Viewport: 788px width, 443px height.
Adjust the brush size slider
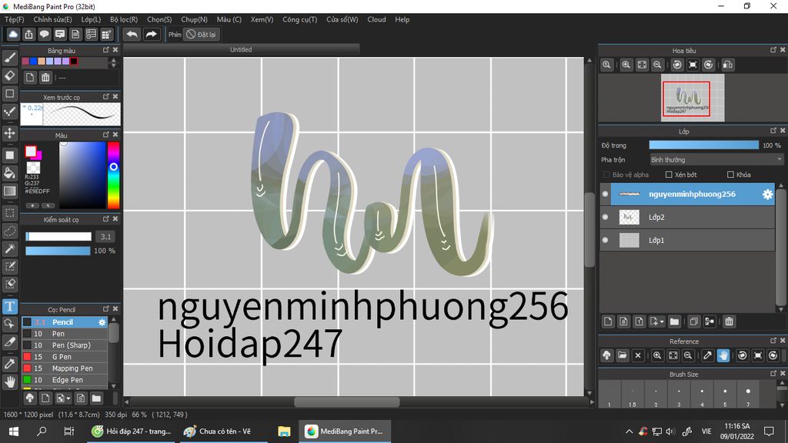58,237
